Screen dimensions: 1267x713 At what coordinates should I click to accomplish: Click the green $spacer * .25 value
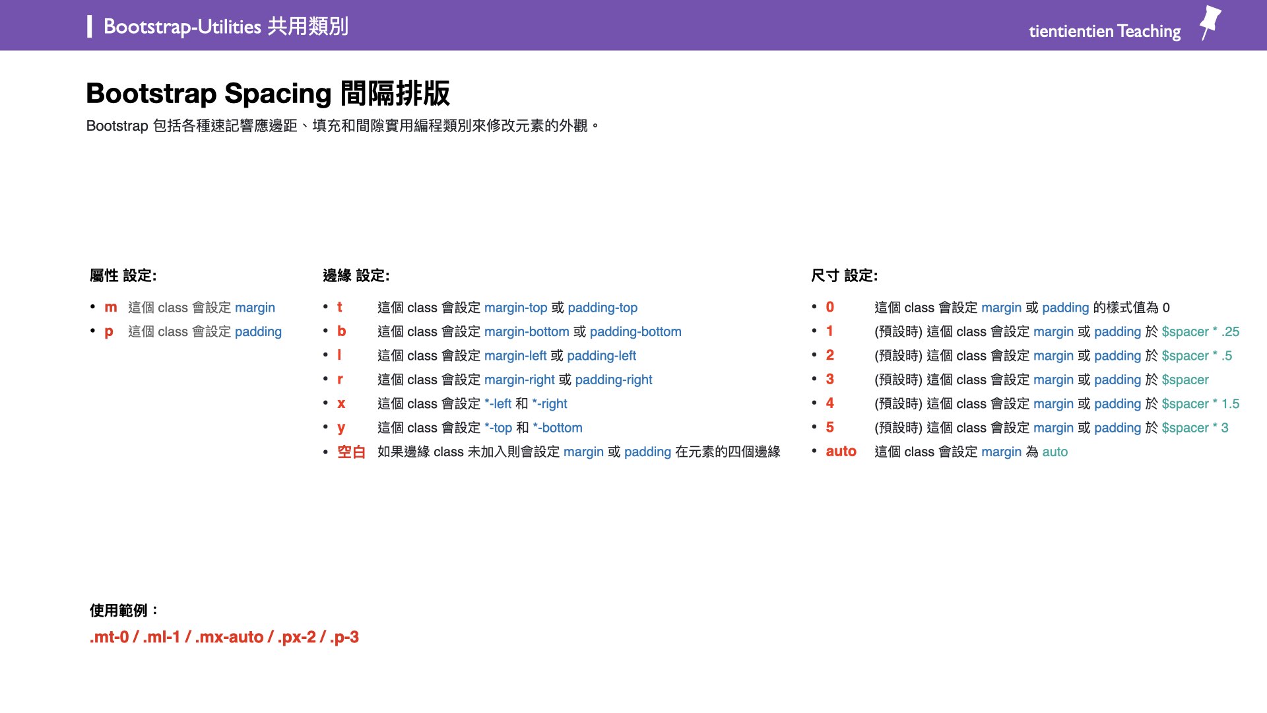tap(1200, 331)
